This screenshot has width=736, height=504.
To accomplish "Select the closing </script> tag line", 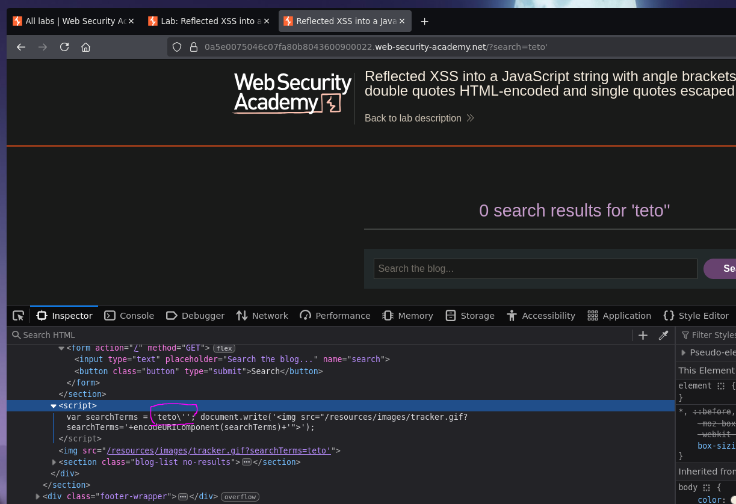I will pyautogui.click(x=80, y=438).
